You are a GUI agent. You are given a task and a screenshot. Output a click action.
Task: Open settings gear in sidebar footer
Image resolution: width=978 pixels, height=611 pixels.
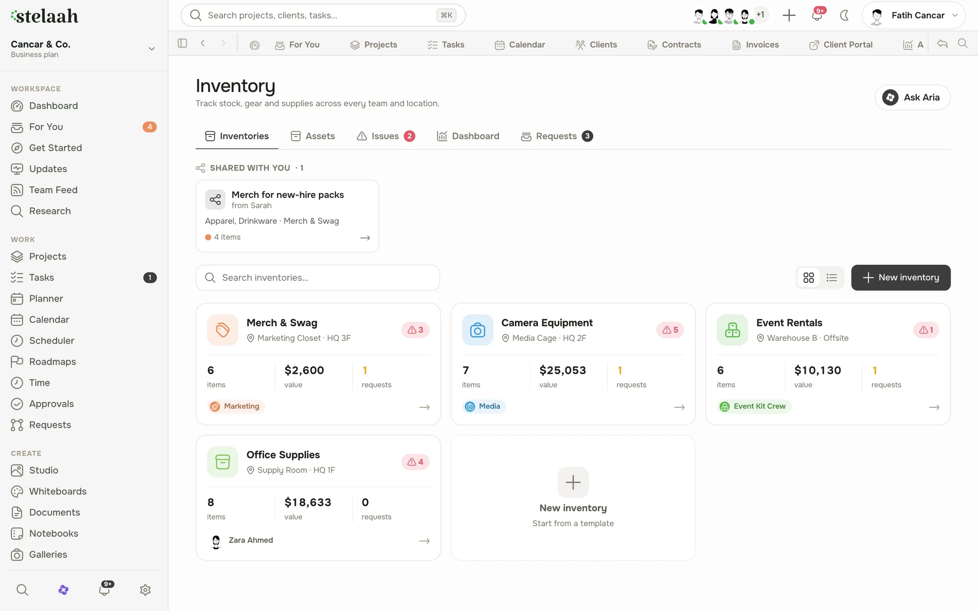(x=145, y=590)
